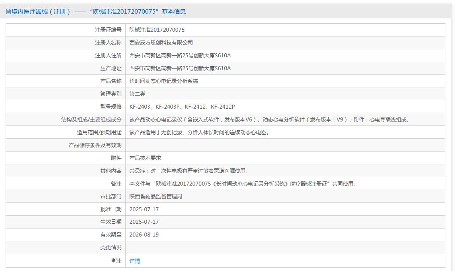Click the 批准日期 label
Image resolution: width=455 pixels, height=271 pixels.
pyautogui.click(x=111, y=209)
